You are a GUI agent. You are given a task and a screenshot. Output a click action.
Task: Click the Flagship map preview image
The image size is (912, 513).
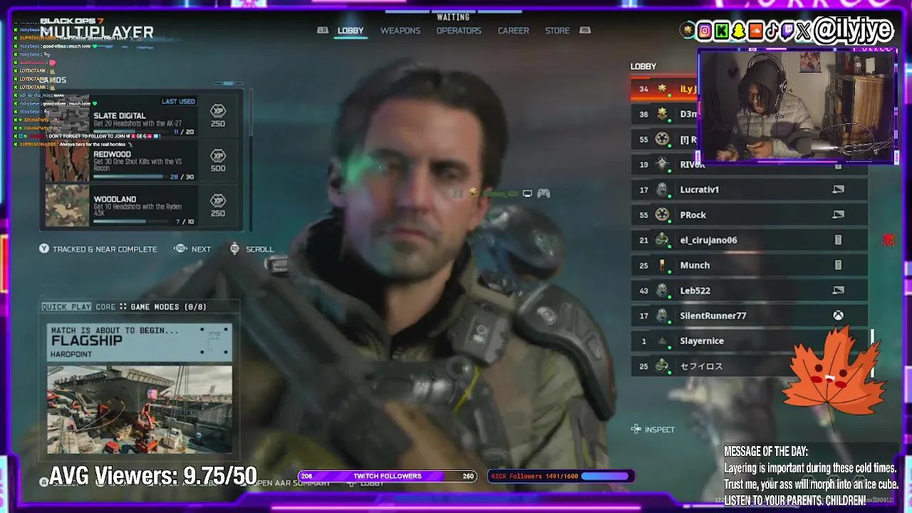click(x=140, y=410)
